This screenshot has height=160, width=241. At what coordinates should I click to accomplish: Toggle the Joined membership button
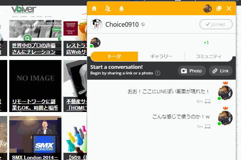(216, 24)
